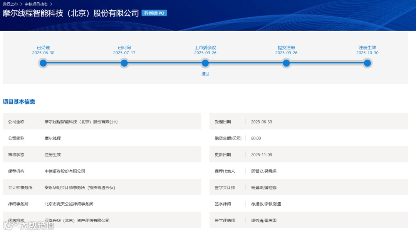The width and height of the screenshot is (416, 233).
Task: Select the 已问询 timeline node dot
Action: pos(124,63)
